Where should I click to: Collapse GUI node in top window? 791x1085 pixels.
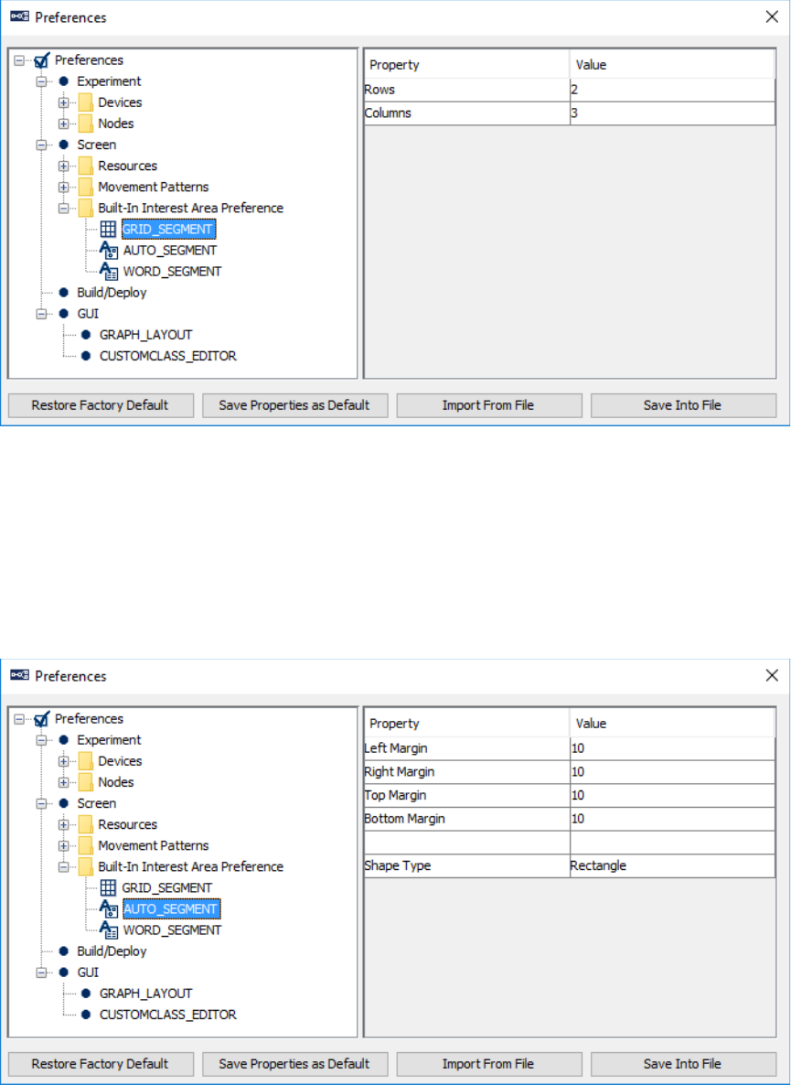[41, 314]
